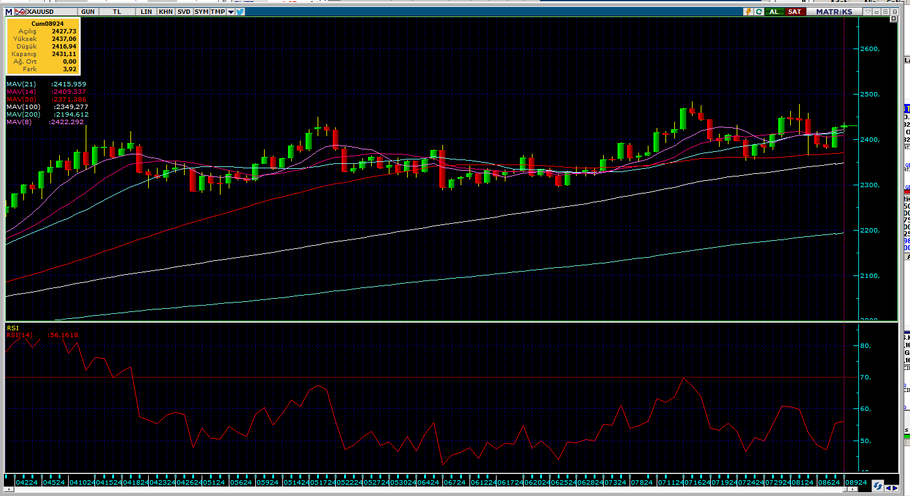
Task: Open the GUN period selector
Action: click(x=88, y=11)
